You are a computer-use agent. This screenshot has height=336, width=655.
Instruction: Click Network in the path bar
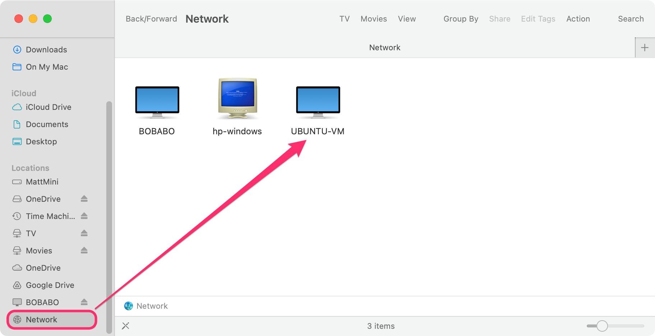point(152,306)
